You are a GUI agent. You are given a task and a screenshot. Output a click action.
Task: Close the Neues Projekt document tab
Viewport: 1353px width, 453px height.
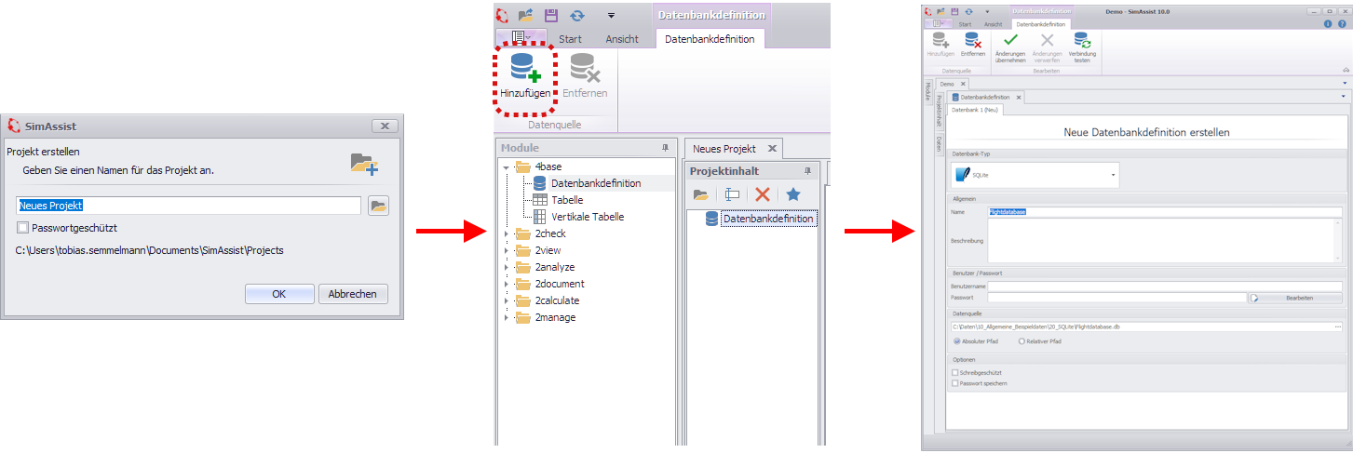coord(772,149)
